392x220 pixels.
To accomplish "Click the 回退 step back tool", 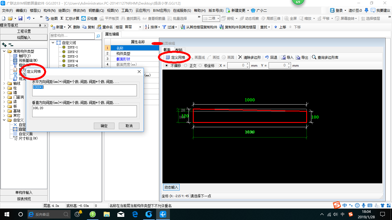I will (271, 57).
